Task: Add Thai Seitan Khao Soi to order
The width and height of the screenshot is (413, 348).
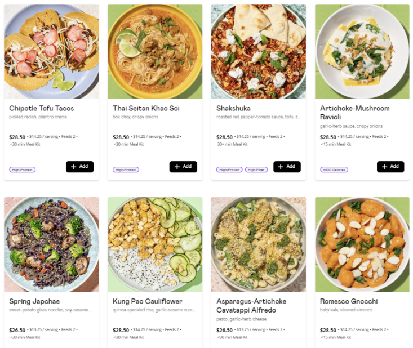Action: [x=183, y=167]
